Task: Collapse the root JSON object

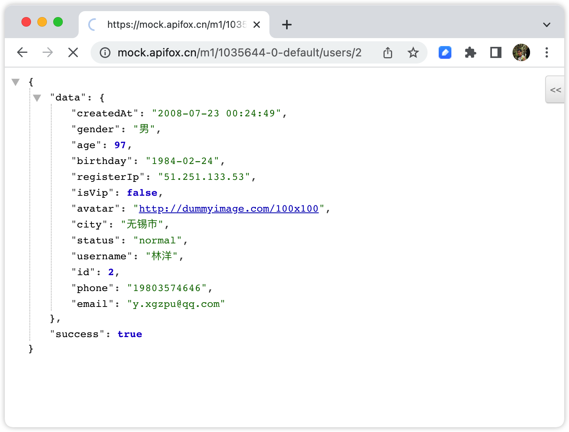Action: click(x=15, y=82)
